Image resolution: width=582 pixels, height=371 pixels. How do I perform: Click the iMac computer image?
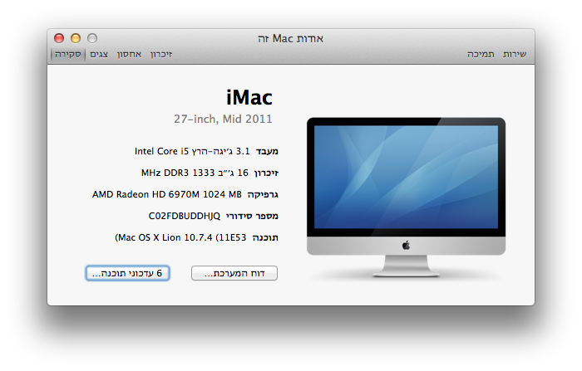click(x=406, y=198)
